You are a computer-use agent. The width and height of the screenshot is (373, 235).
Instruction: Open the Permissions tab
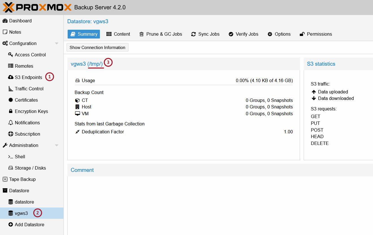[x=316, y=34]
